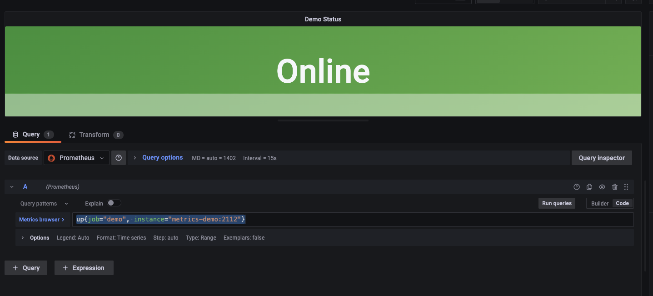
Task: Click the plus Query button
Action: [26, 268]
